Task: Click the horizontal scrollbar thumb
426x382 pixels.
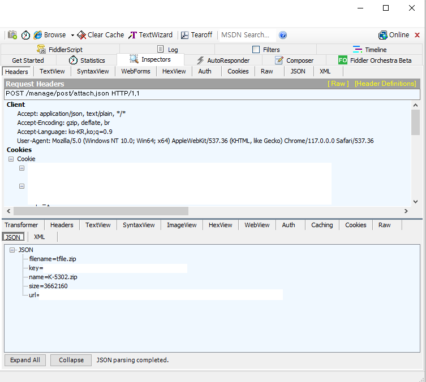Action: click(101, 211)
